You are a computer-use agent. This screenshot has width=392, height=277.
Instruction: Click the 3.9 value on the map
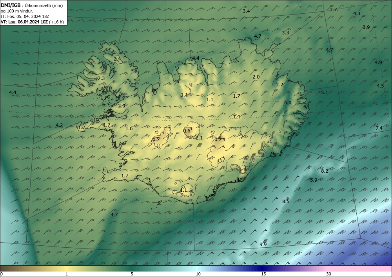pyautogui.click(x=366, y=27)
